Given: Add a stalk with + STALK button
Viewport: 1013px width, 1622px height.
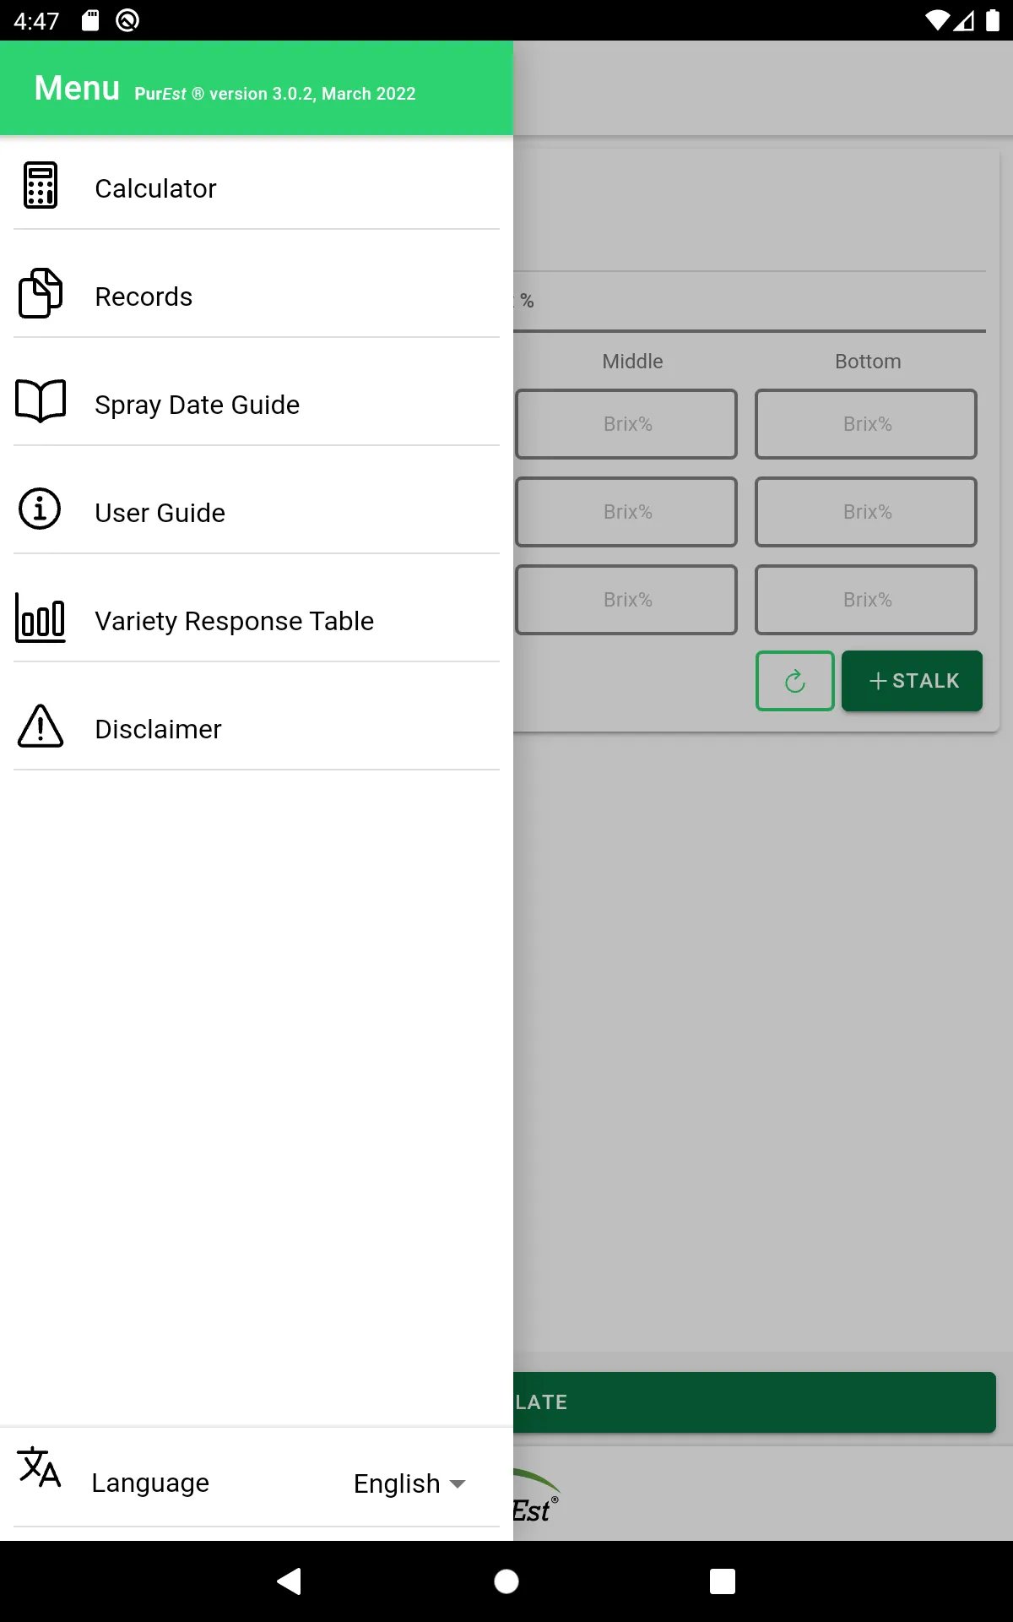Looking at the screenshot, I should pos(913,681).
